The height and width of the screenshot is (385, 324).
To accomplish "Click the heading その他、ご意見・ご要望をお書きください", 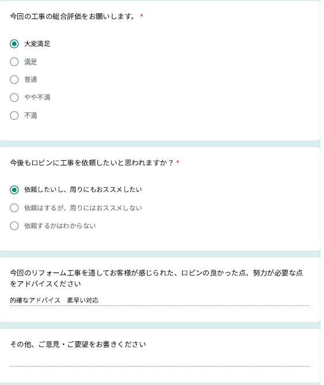I will (78, 344).
